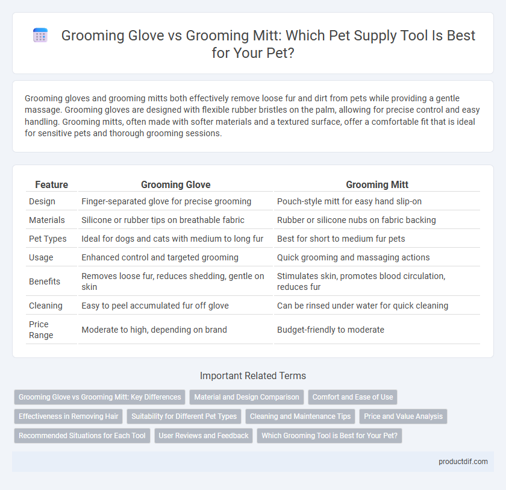This screenshot has height=490, width=506.
Task: Choose the 'Effectiveness in Removing Hair' tag
Action: (x=69, y=416)
